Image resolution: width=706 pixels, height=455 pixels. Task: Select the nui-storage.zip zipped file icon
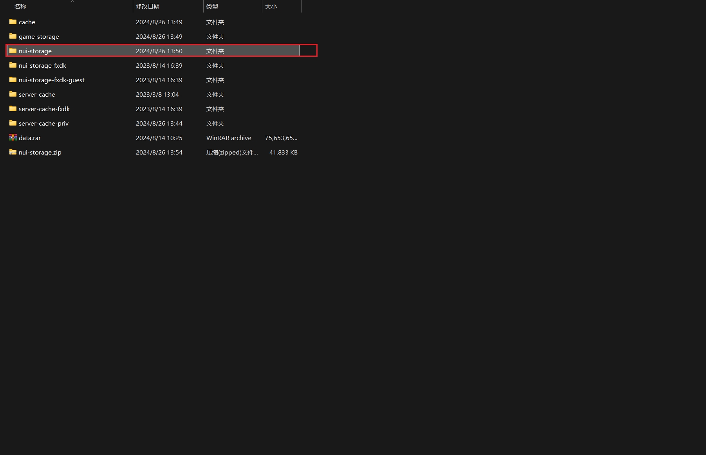(13, 152)
